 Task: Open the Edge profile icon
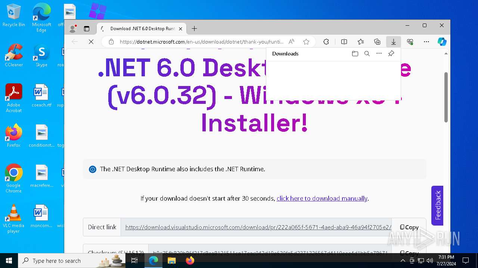pyautogui.click(x=73, y=29)
